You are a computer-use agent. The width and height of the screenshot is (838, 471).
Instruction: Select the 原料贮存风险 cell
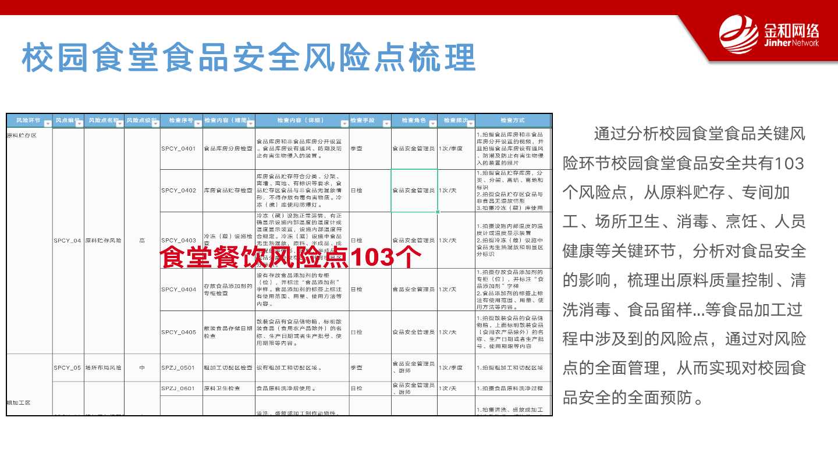pos(104,240)
